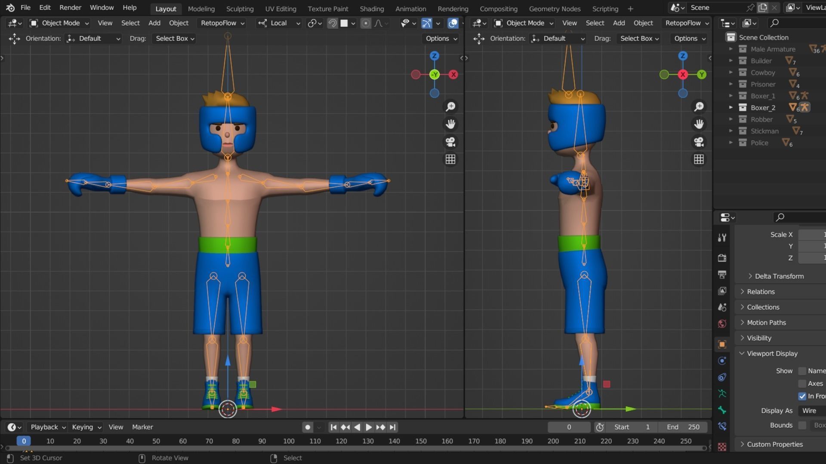Click the zoom magnifier in right viewport

(x=699, y=107)
